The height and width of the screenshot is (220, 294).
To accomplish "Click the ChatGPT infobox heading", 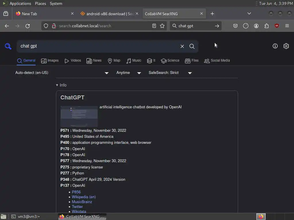I will [x=72, y=97].
